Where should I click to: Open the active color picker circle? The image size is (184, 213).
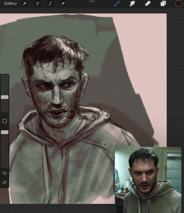(179, 3)
